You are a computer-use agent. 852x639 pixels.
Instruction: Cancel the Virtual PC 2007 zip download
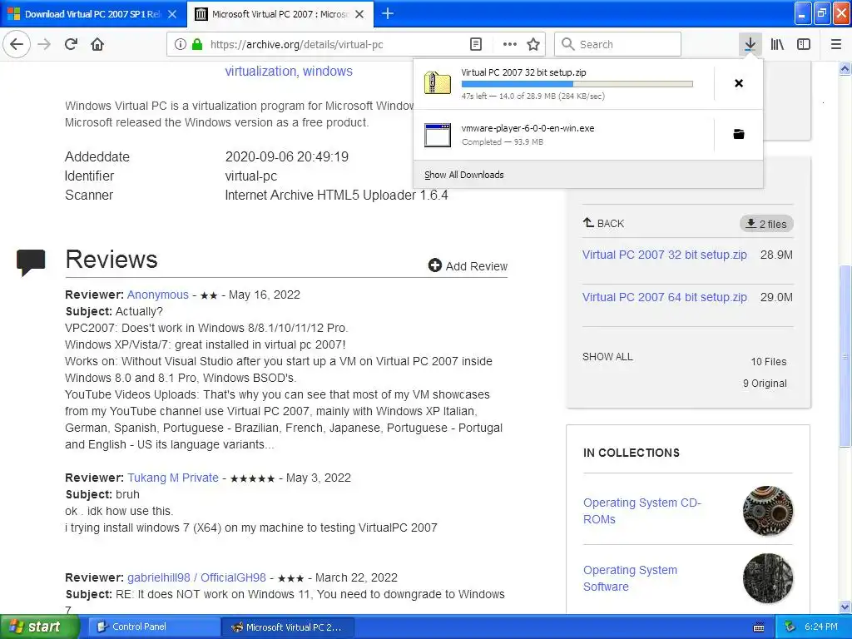tap(739, 83)
